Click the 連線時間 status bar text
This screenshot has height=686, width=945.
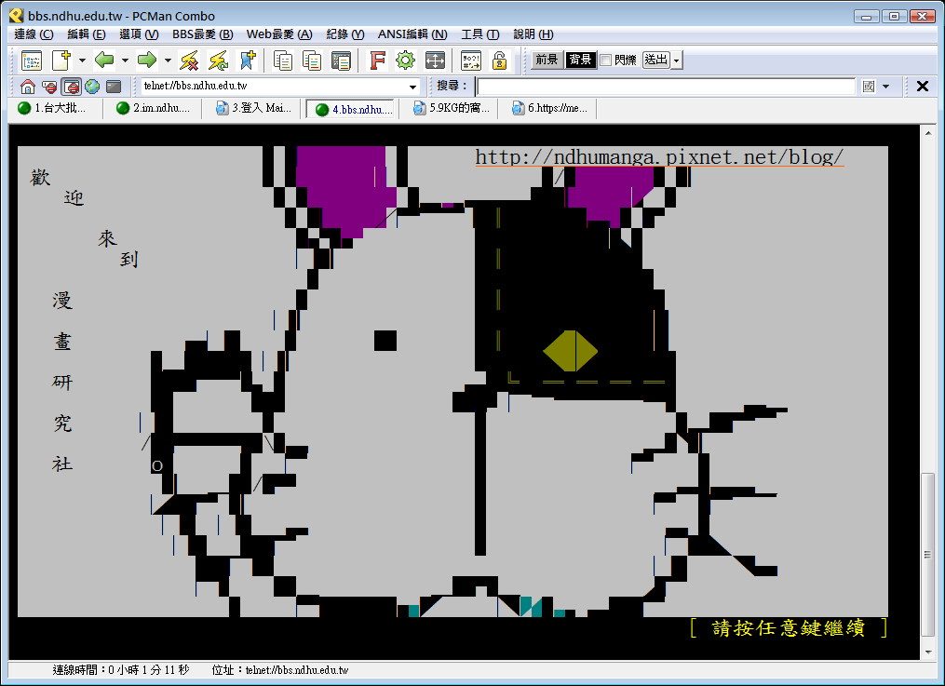(x=120, y=670)
